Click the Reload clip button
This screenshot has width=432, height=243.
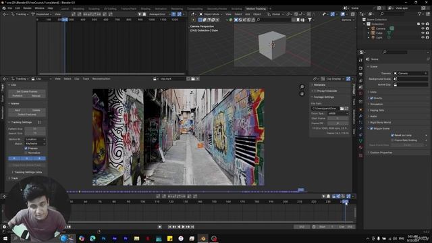(36, 96)
